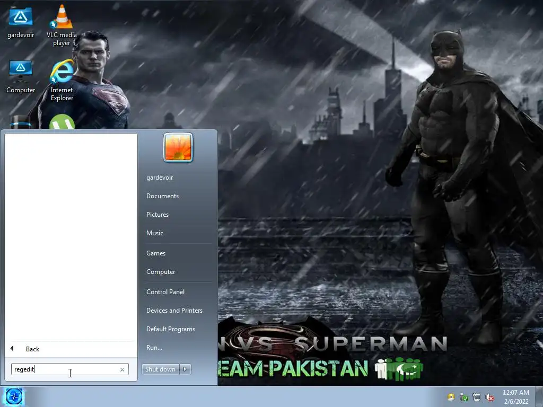
Task: Open the network tray icon
Action: (x=477, y=397)
